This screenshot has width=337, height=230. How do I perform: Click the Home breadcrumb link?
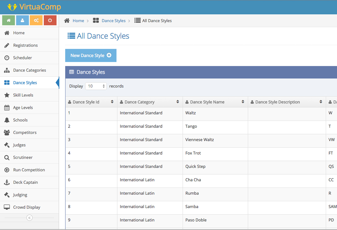pos(78,21)
